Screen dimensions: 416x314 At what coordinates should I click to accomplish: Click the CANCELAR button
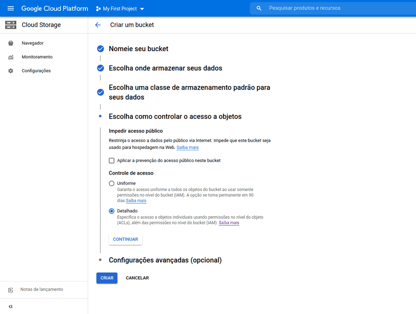pos(137,278)
